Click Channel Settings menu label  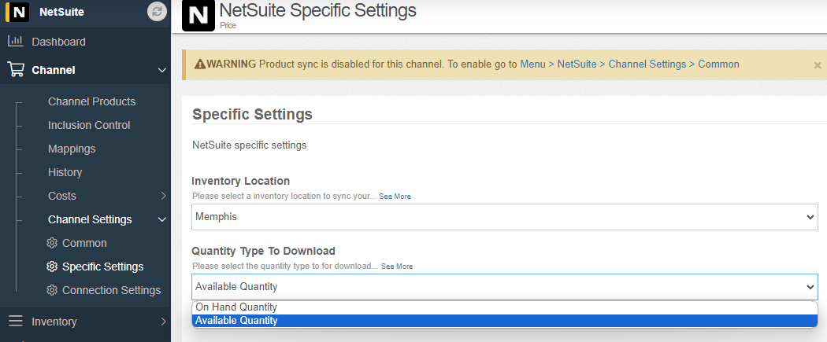[x=90, y=219]
